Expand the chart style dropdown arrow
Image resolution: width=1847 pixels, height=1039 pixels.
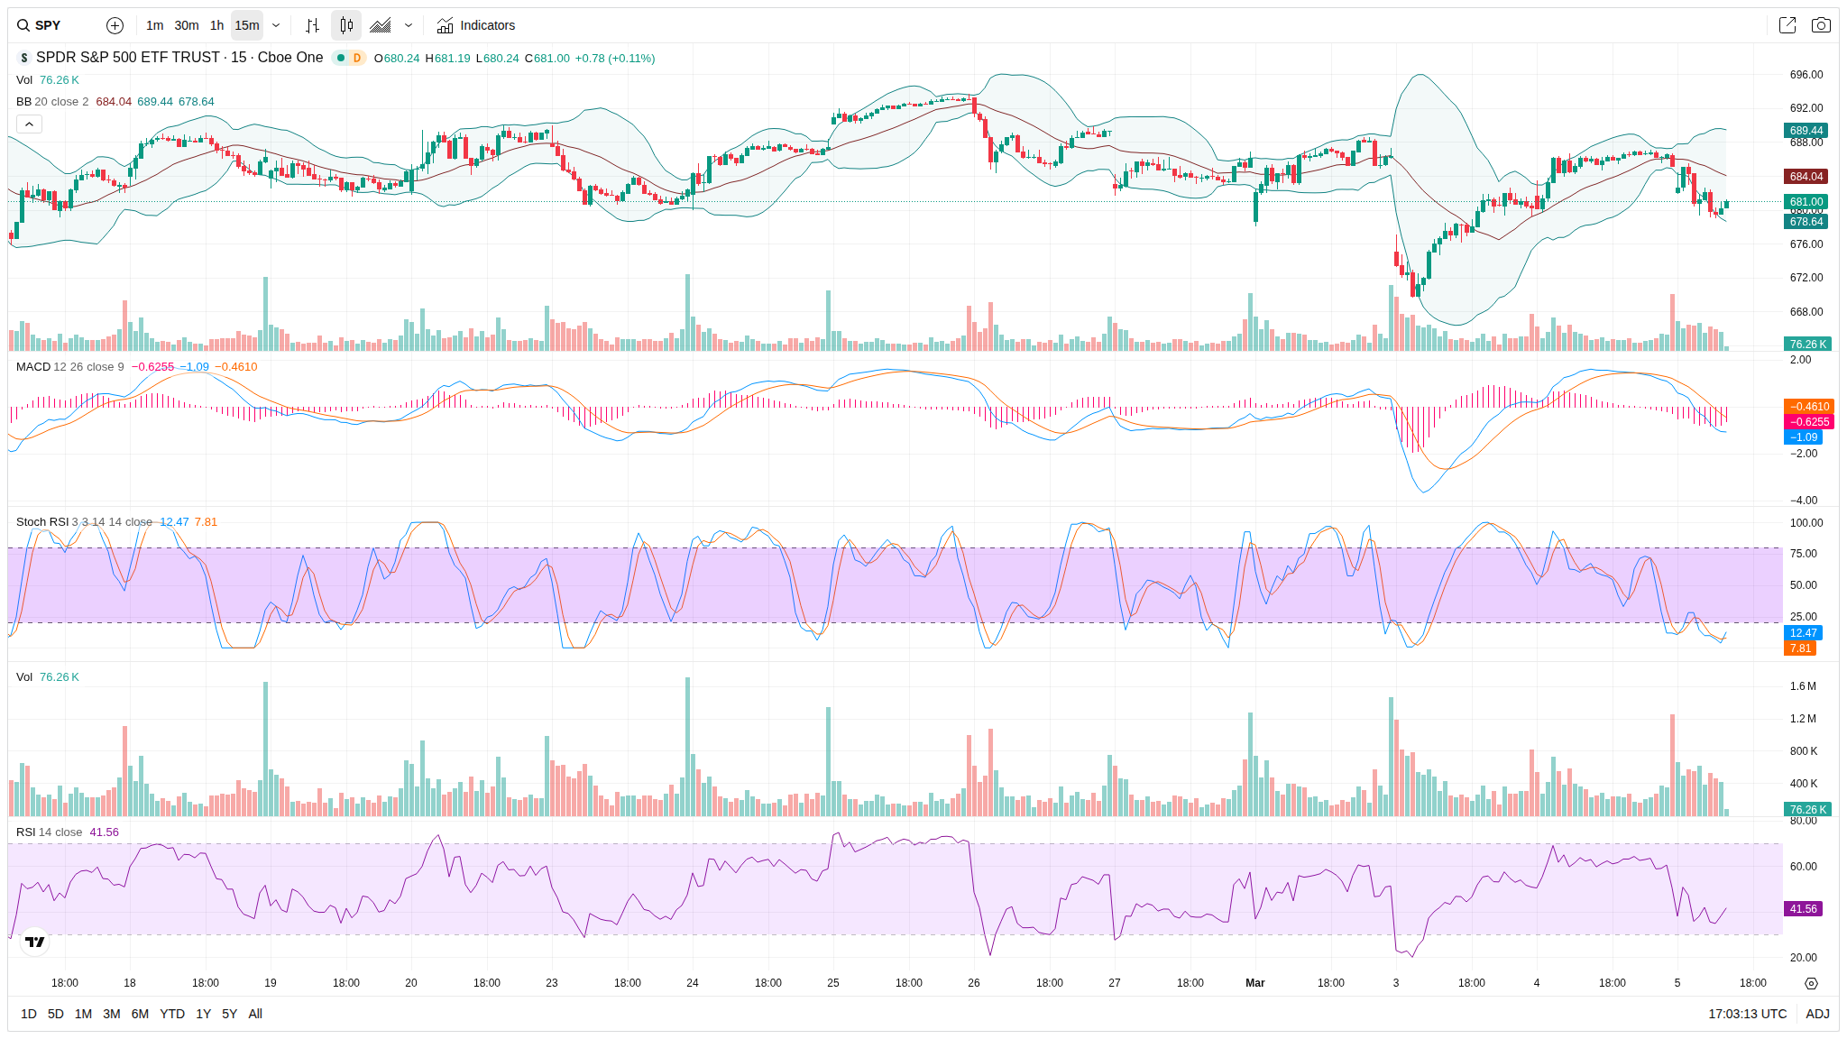coord(409,25)
